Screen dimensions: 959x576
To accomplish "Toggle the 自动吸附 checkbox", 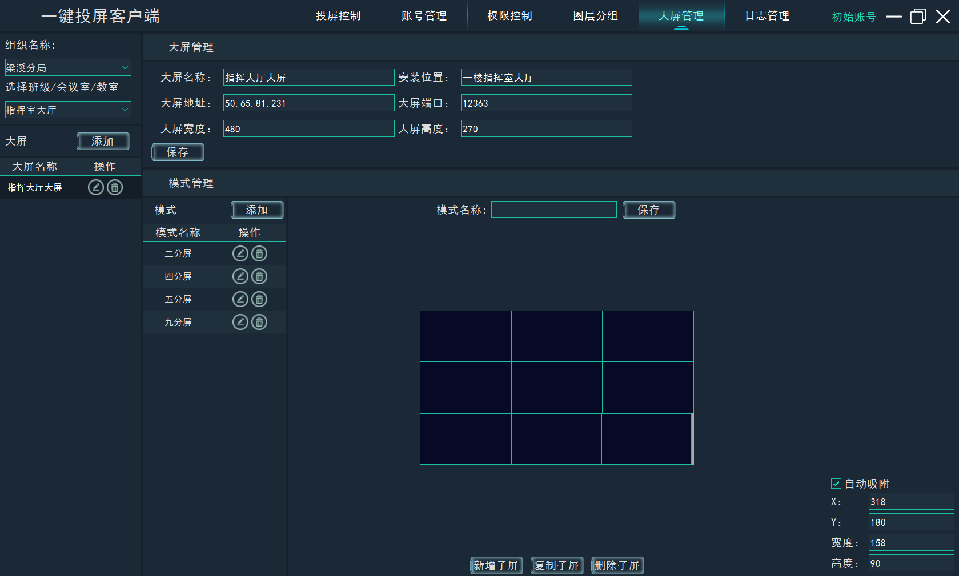I will pos(836,484).
